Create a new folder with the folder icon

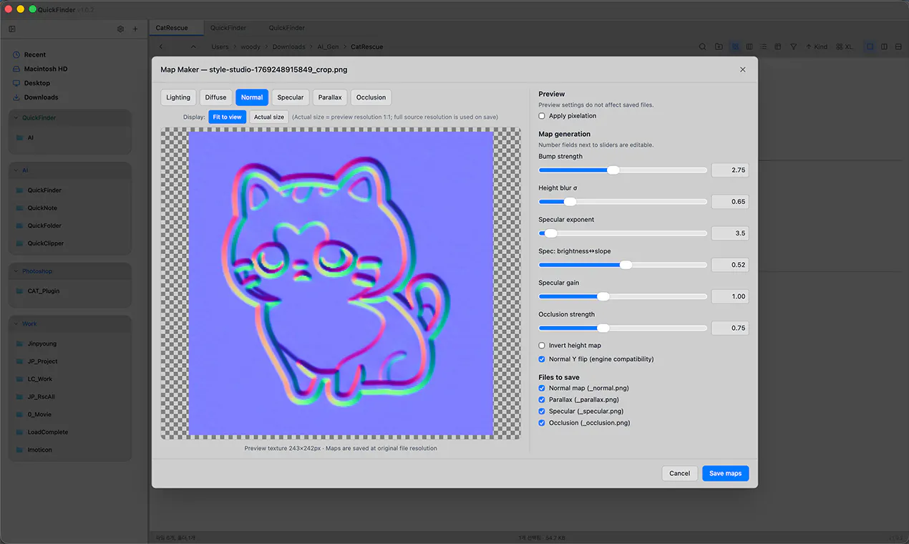pyautogui.click(x=719, y=47)
